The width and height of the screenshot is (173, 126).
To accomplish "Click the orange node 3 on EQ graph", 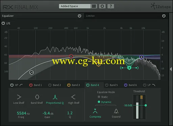I will (x=98, y=65).
